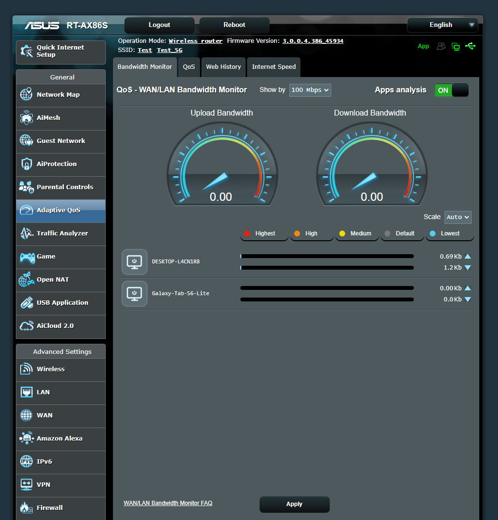Viewport: 498px width, 520px height.
Task: Set priority to Highest
Action: [x=264, y=234]
